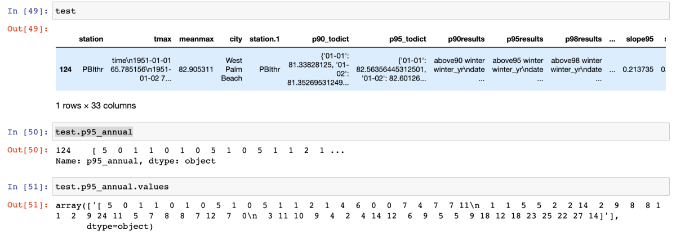This screenshot has width=676, height=239.
Task: Select the p90results column header
Action: (x=466, y=39)
